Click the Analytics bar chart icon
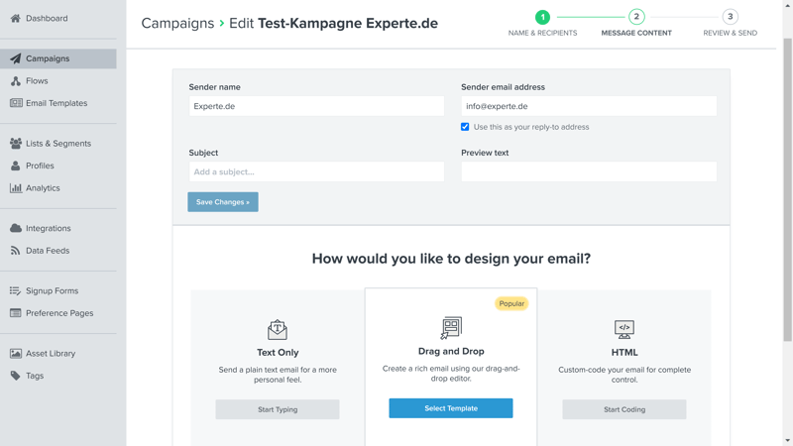Screen dimensions: 793x446 [16, 188]
